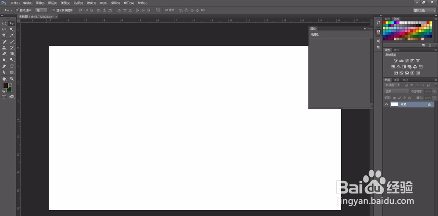Screen dimensions: 438x216
Task: Click the foreground color swatch
Action: coord(6,86)
